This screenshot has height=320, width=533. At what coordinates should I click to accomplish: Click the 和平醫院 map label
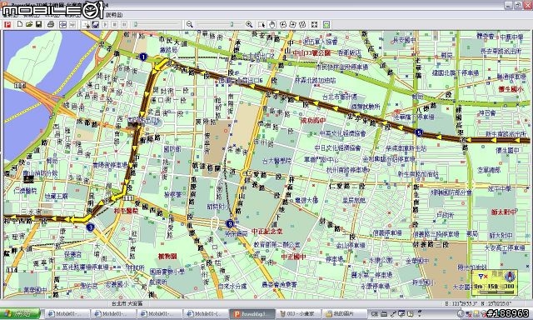click(126, 211)
